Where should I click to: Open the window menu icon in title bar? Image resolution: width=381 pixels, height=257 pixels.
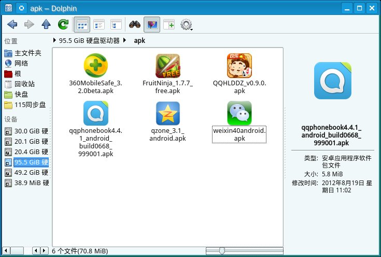click(x=8, y=8)
